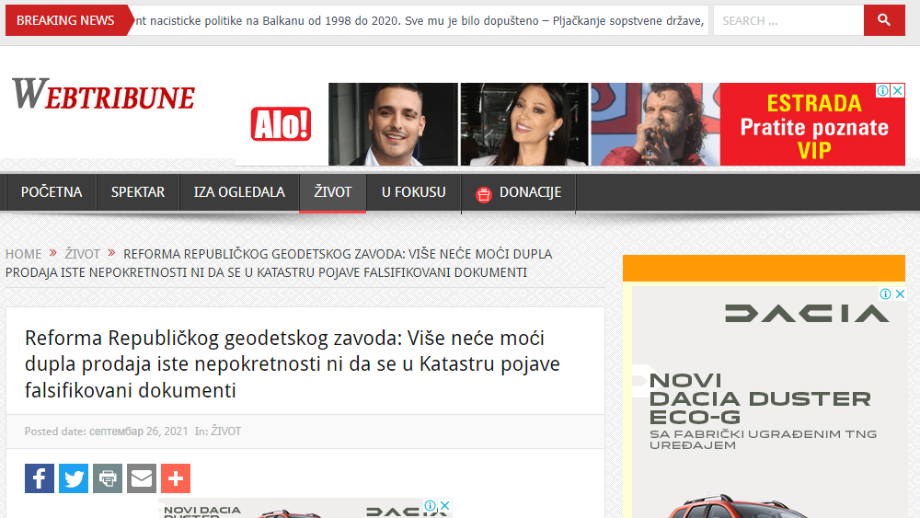
Task: Click the posted date септембар 26, 2021
Action: [139, 432]
